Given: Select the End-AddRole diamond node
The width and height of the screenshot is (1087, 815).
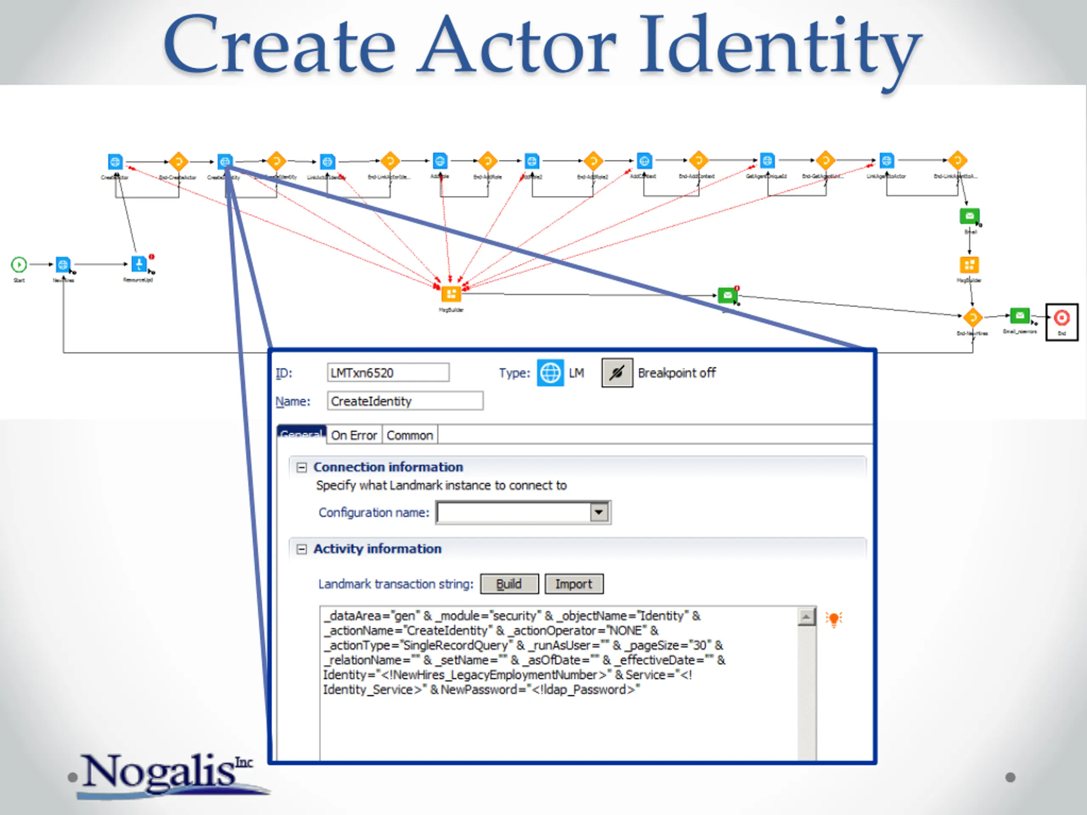Looking at the screenshot, I should [x=487, y=160].
